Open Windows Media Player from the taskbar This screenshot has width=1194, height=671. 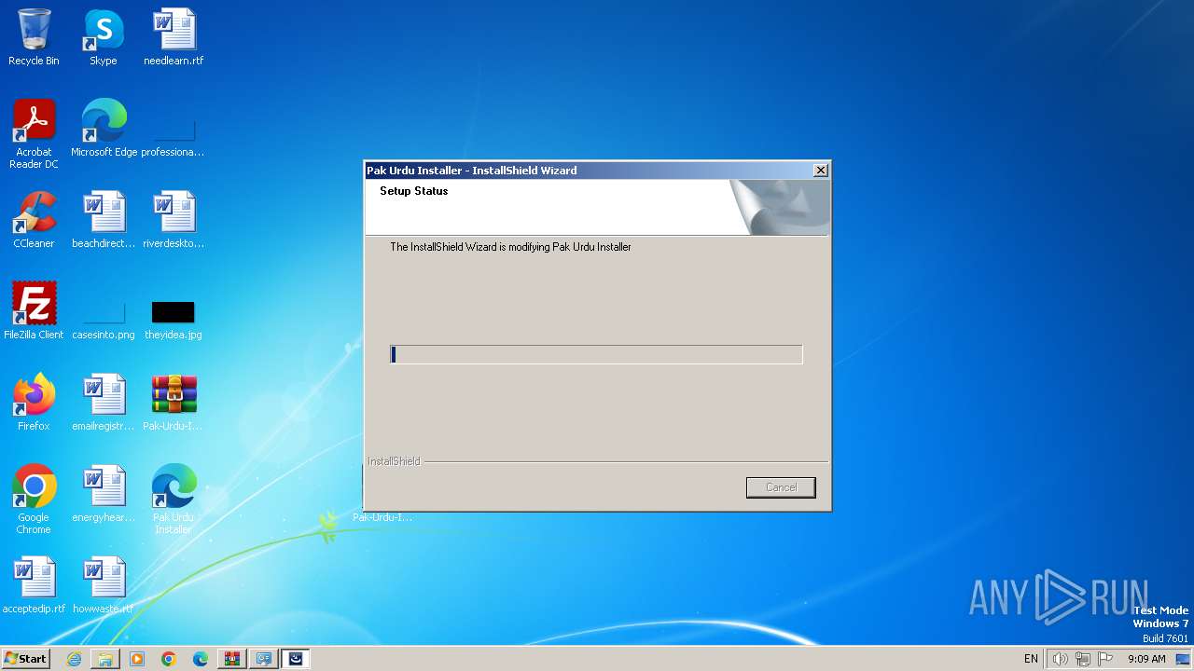137,659
